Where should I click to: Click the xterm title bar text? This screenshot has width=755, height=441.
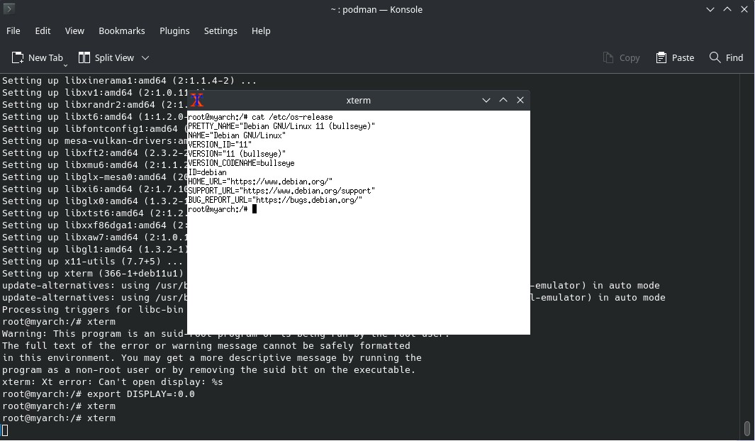(x=359, y=100)
